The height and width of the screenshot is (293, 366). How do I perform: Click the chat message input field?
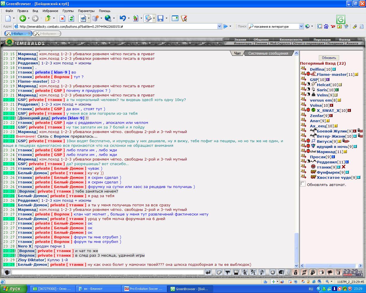(108, 272)
